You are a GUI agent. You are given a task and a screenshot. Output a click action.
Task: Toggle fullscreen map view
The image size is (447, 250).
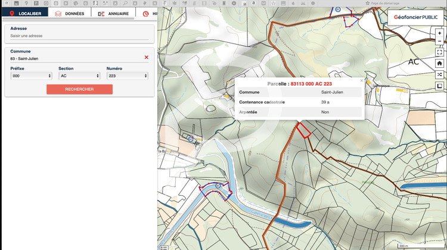pyautogui.click(x=439, y=52)
